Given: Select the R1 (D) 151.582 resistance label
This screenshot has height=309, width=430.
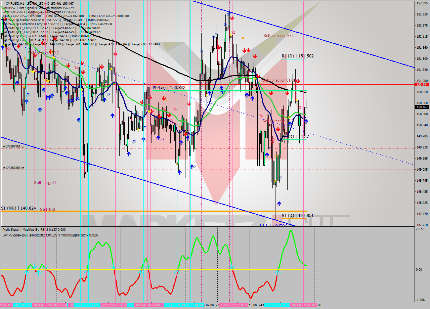Looking at the screenshot, I should (x=297, y=56).
